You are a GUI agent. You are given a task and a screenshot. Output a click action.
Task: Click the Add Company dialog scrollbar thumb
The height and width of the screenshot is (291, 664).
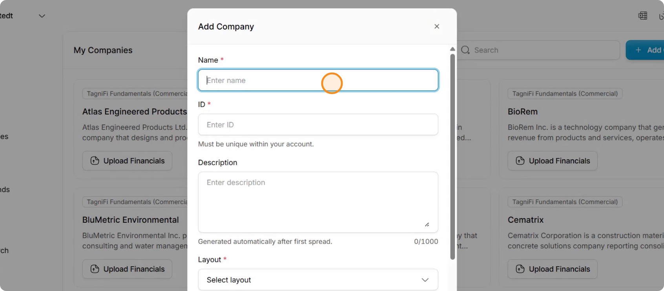click(452, 157)
